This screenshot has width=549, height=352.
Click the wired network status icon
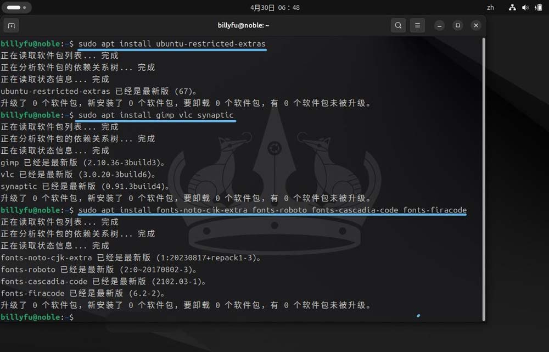[512, 8]
